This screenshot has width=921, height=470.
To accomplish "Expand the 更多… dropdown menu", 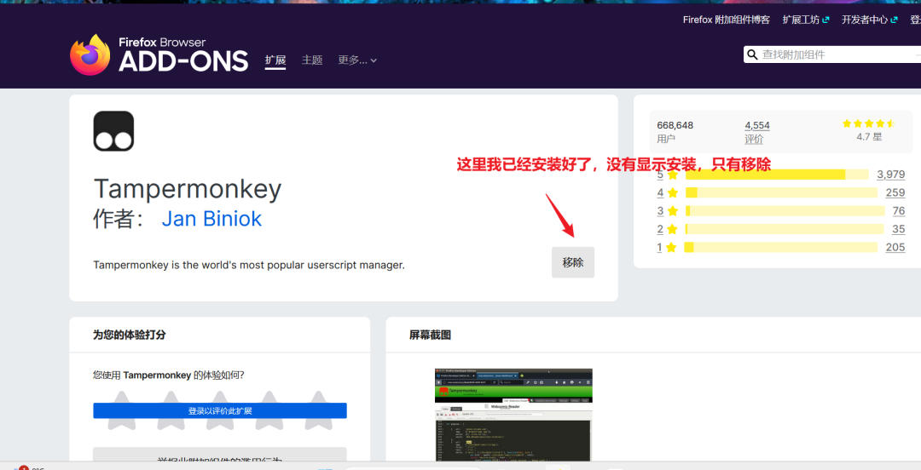I will coord(357,60).
